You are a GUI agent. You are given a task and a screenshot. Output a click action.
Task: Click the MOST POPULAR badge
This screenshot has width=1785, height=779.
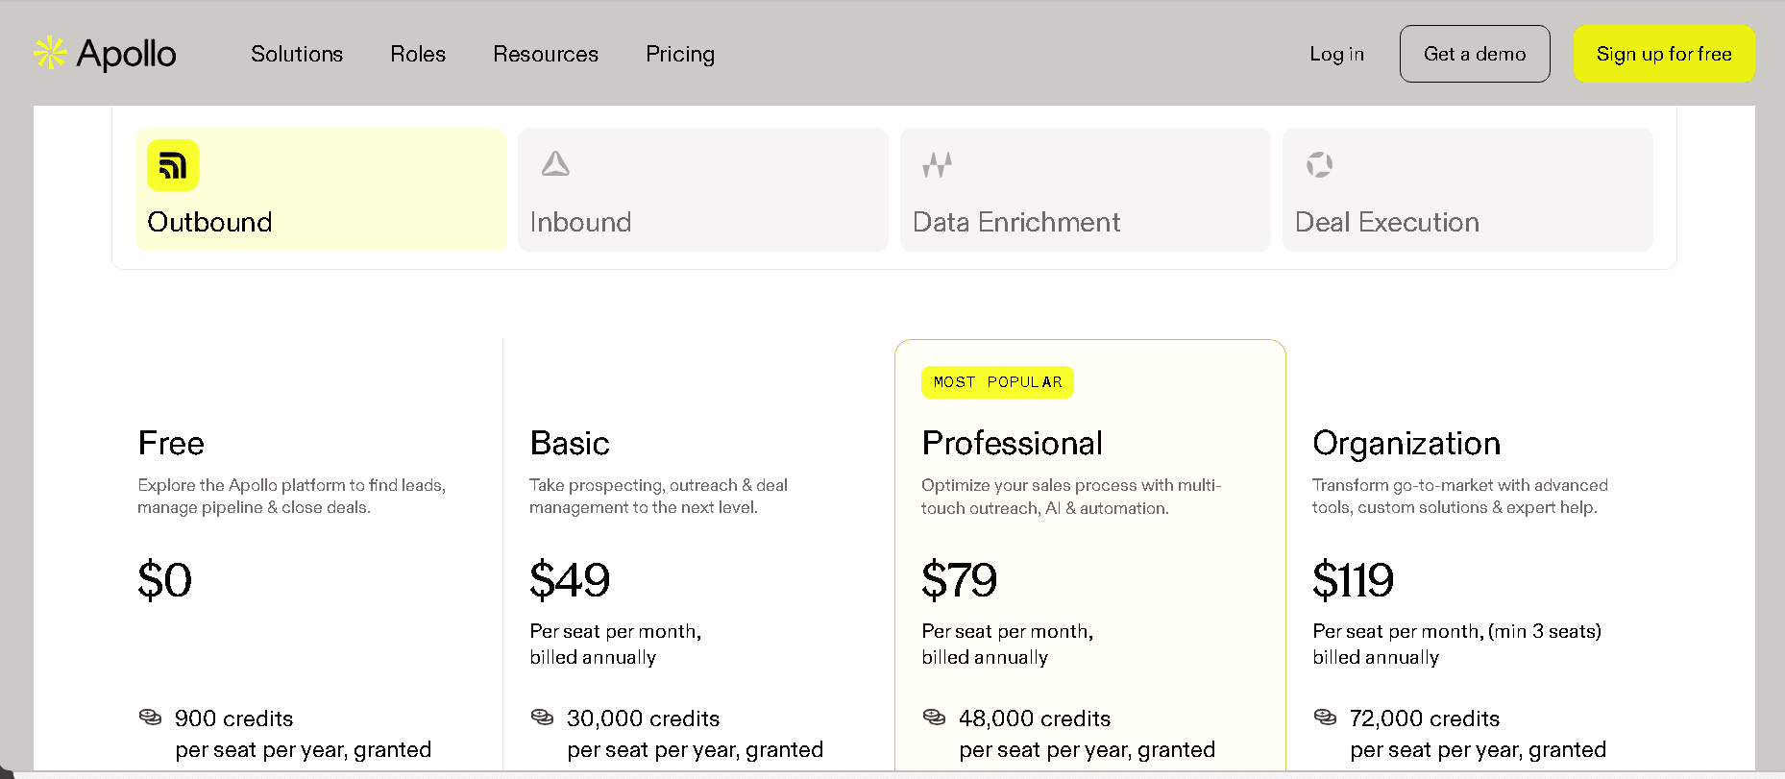coord(997,382)
